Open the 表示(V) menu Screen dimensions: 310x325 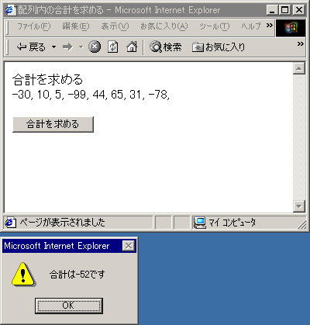point(115,26)
